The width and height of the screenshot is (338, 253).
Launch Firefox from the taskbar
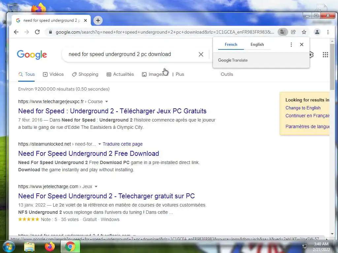click(50, 247)
